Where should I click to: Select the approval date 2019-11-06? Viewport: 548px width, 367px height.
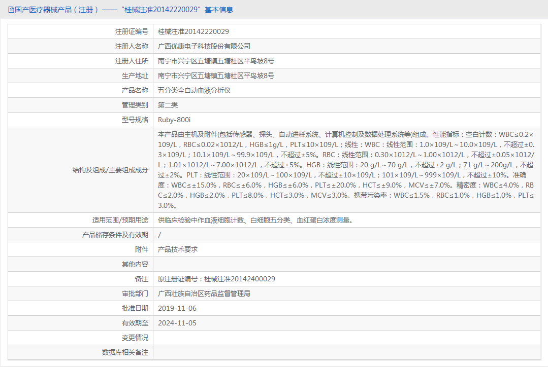(177, 308)
